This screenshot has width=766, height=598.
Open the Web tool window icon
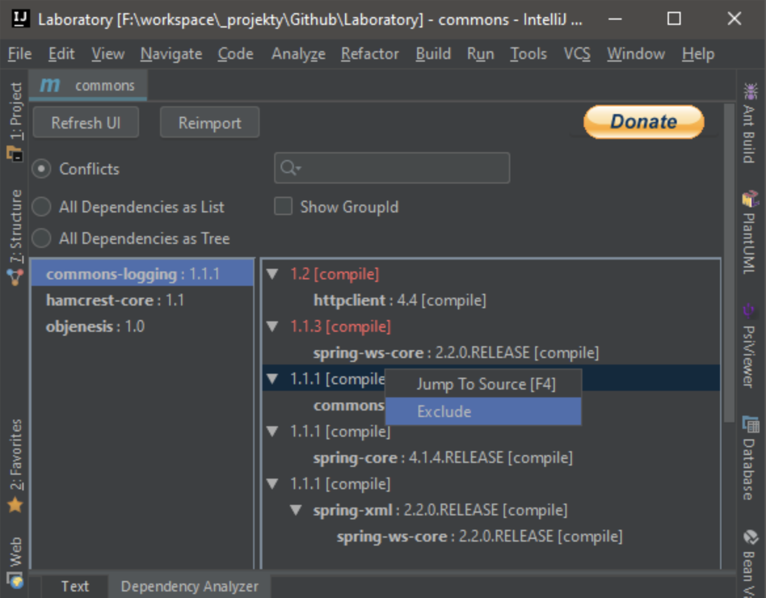[16, 581]
